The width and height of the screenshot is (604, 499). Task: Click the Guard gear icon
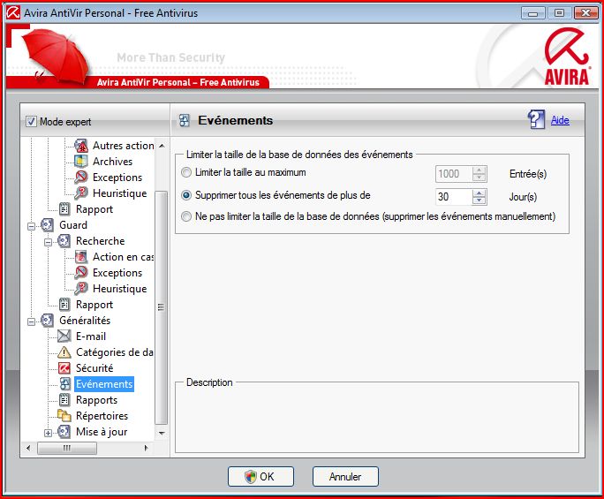48,225
